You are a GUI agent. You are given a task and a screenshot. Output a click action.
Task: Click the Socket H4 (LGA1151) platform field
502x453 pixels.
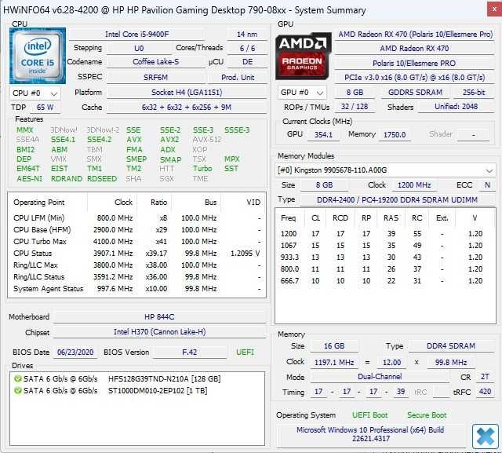coord(187,93)
